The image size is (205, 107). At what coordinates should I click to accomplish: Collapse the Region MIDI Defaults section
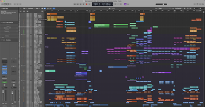pos(1,23)
